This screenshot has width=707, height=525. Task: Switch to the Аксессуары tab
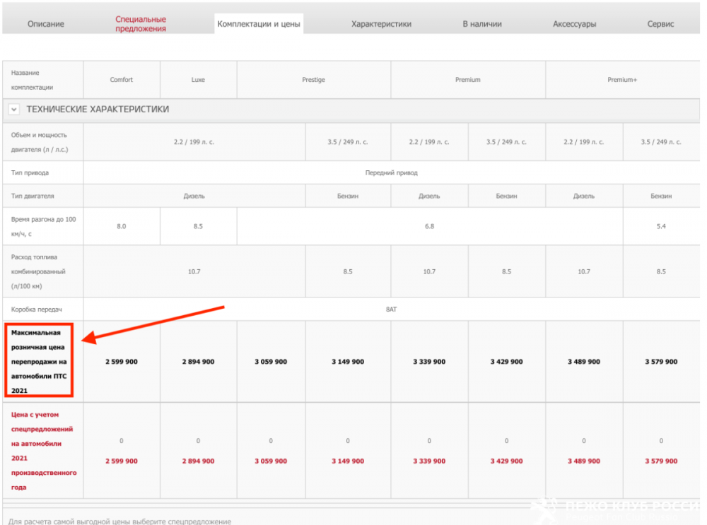click(x=574, y=24)
